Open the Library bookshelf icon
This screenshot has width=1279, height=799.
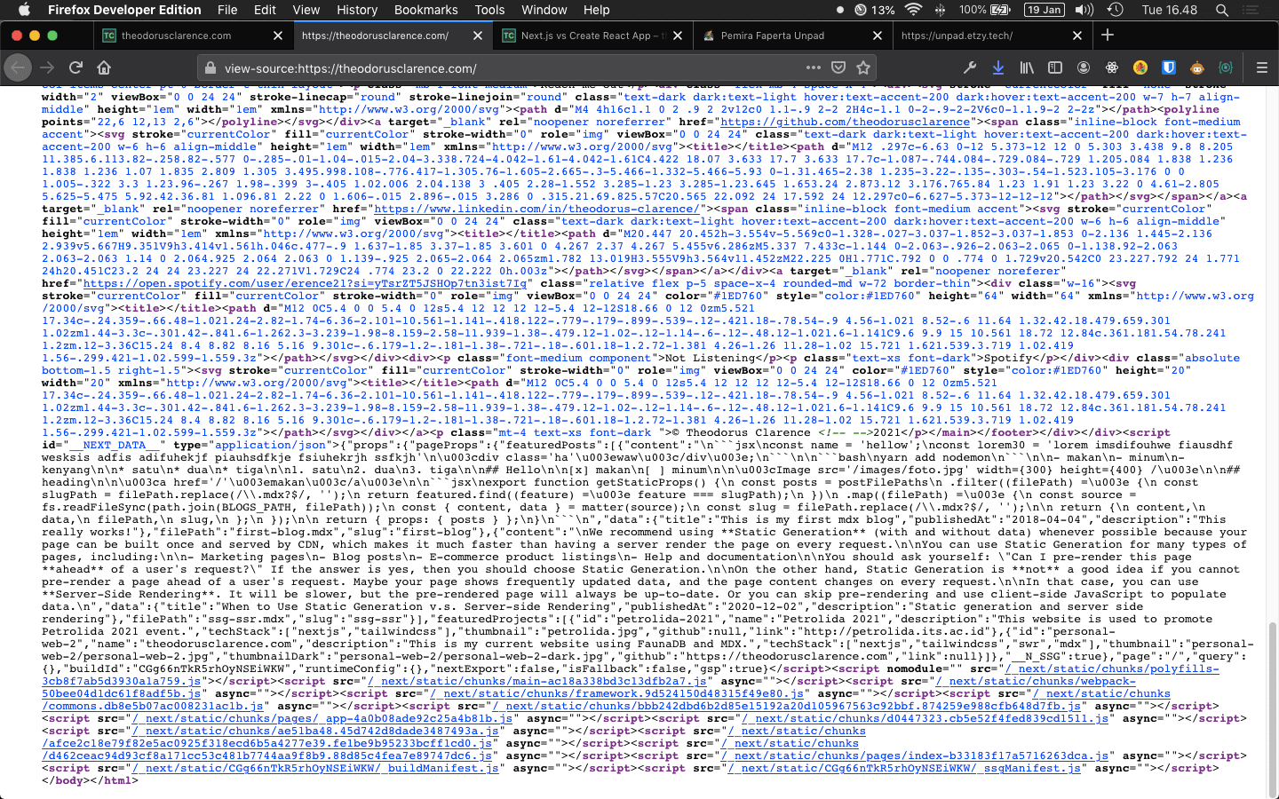click(1027, 67)
